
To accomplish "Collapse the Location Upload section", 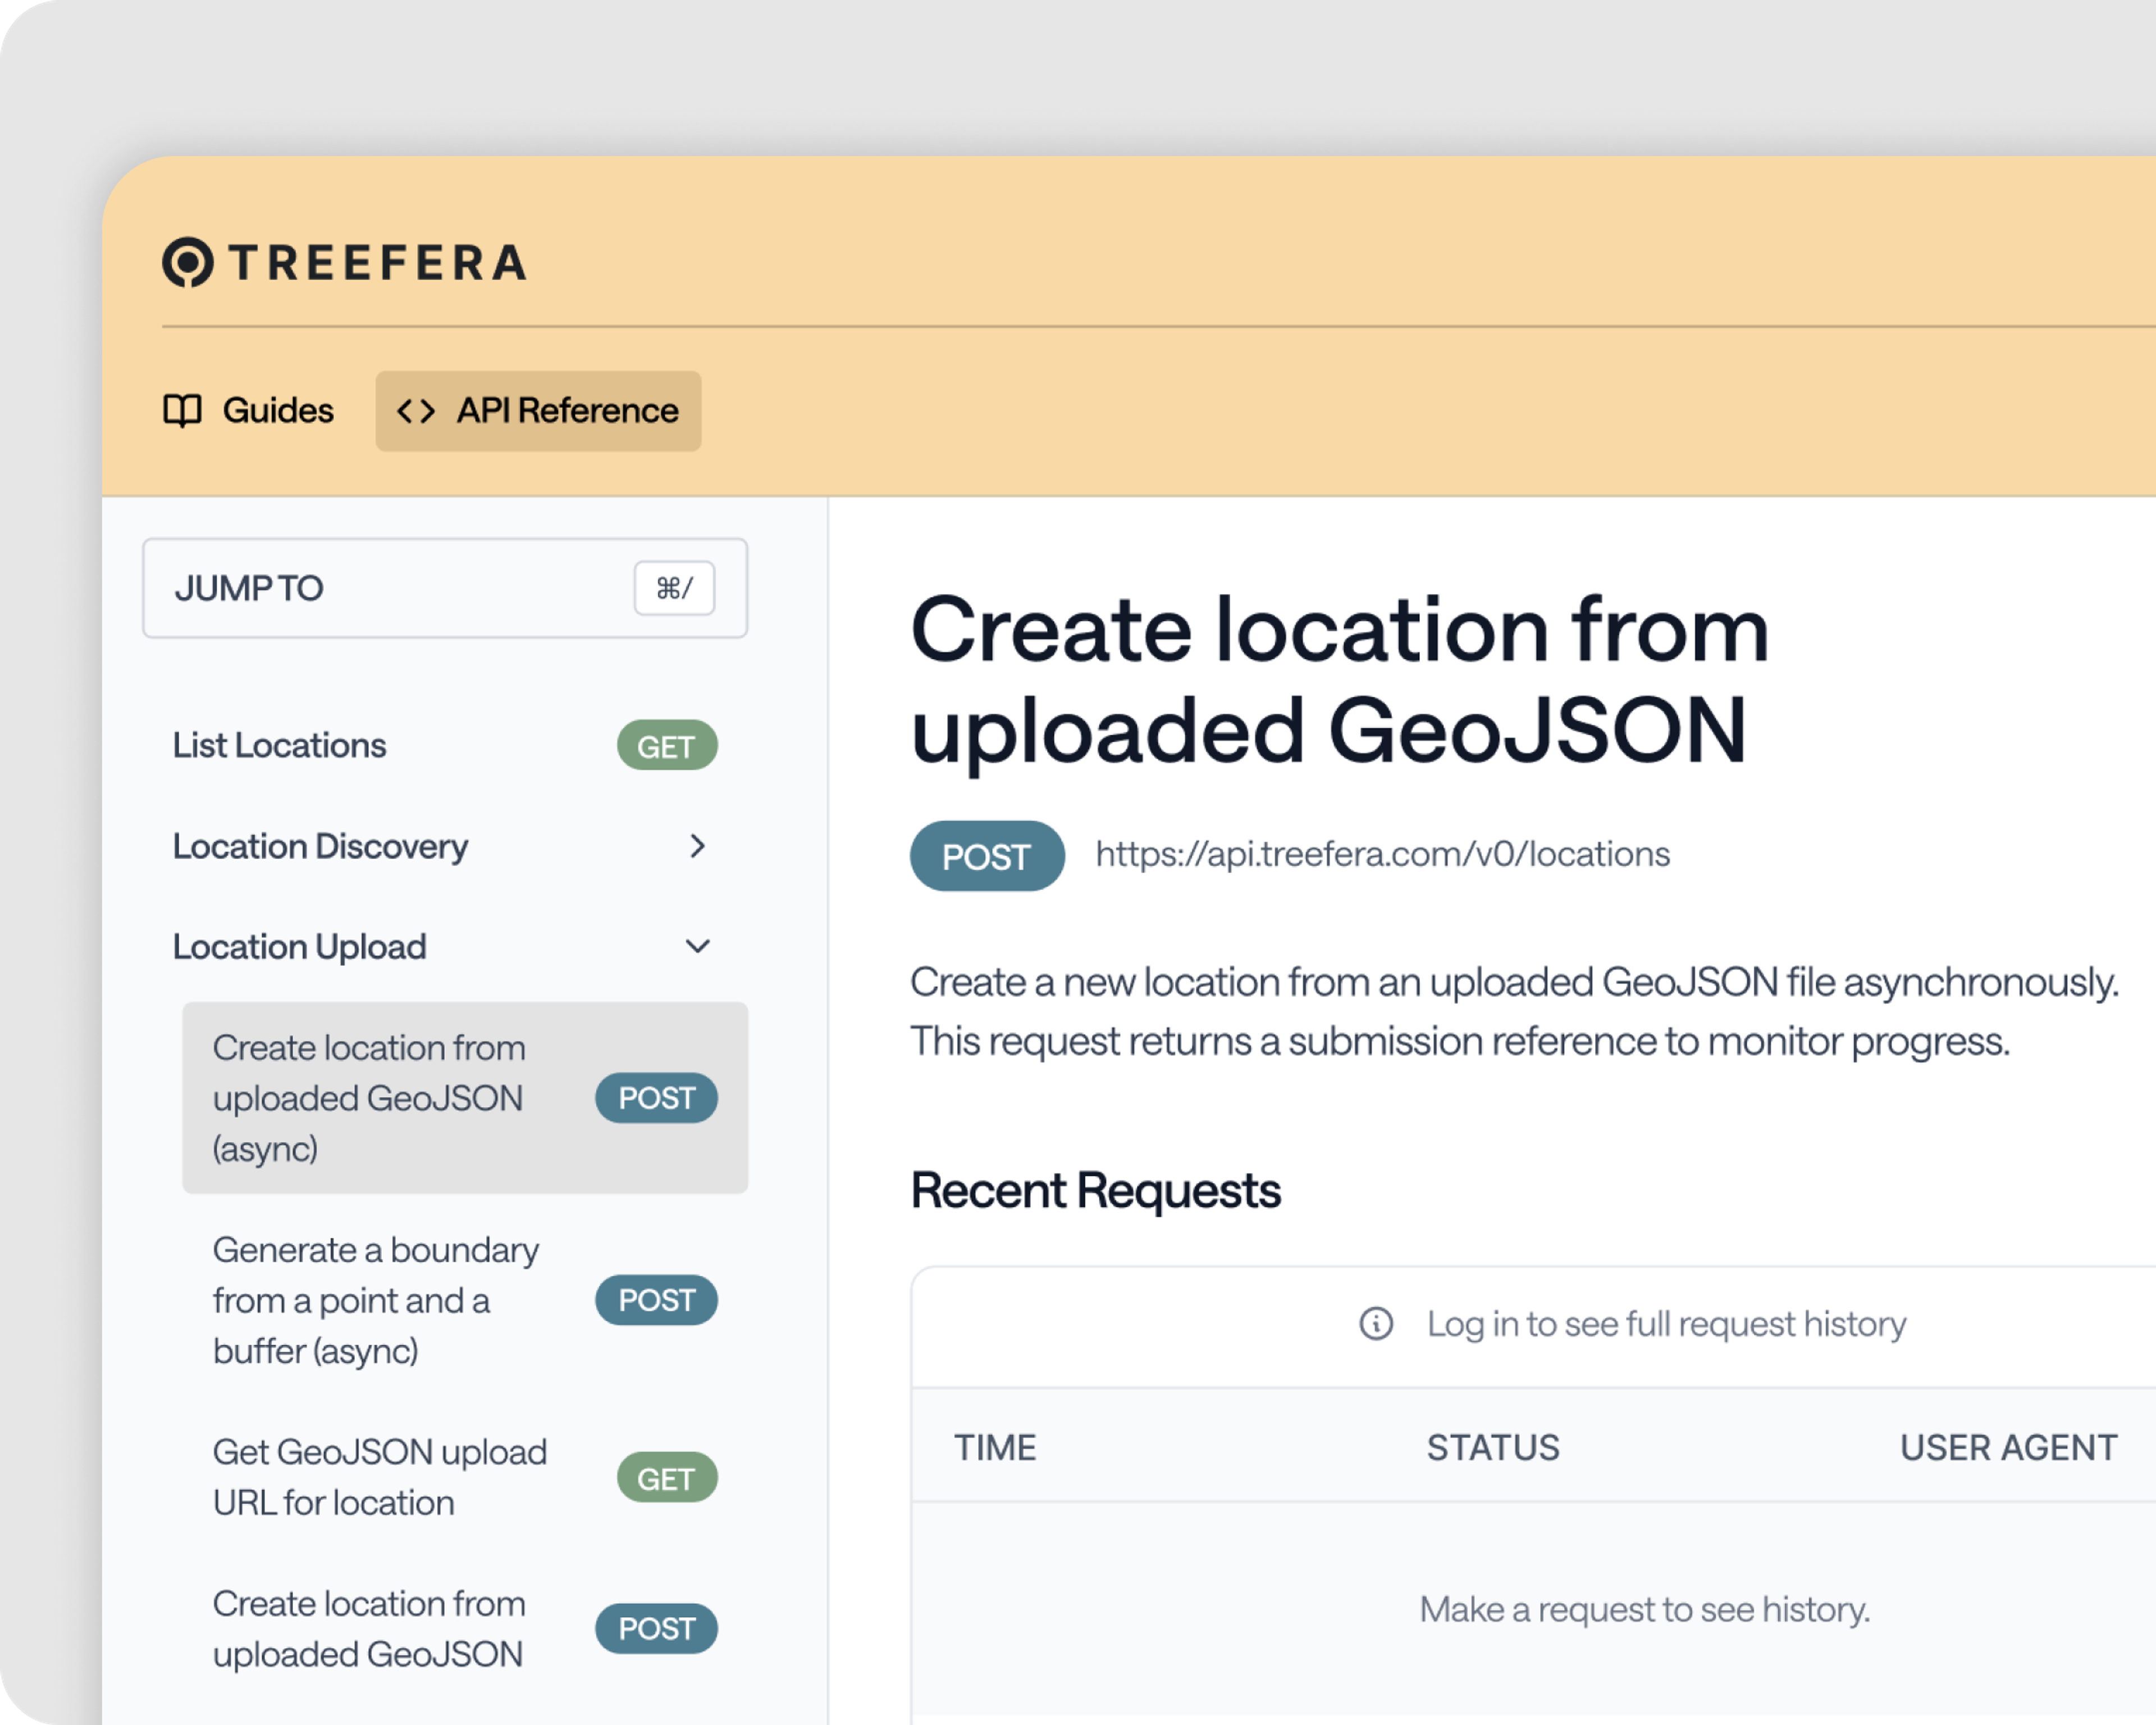I will (x=697, y=946).
